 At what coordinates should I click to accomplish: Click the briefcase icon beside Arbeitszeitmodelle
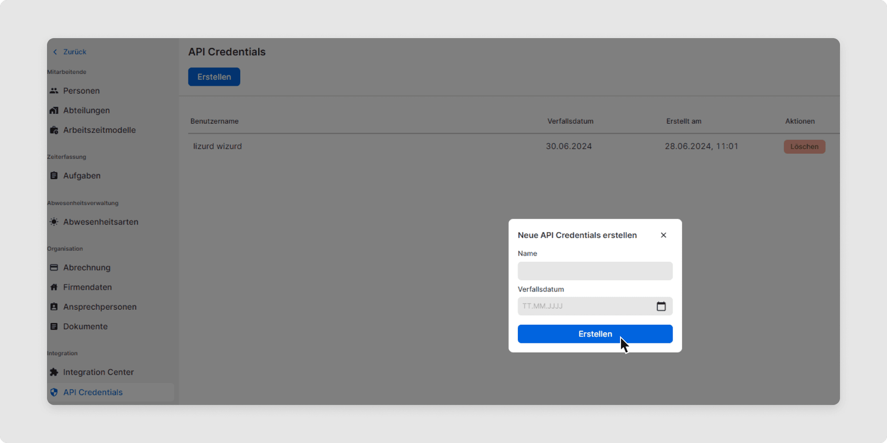[x=54, y=130]
